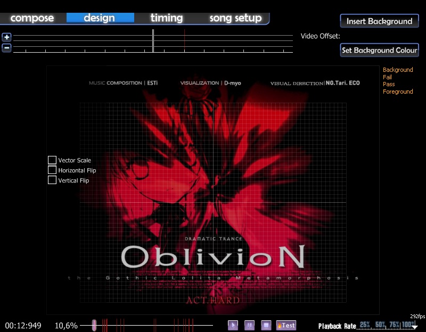Zoom in the timeline with plus icon
Viewport: 426px width, 332px height.
[7, 37]
